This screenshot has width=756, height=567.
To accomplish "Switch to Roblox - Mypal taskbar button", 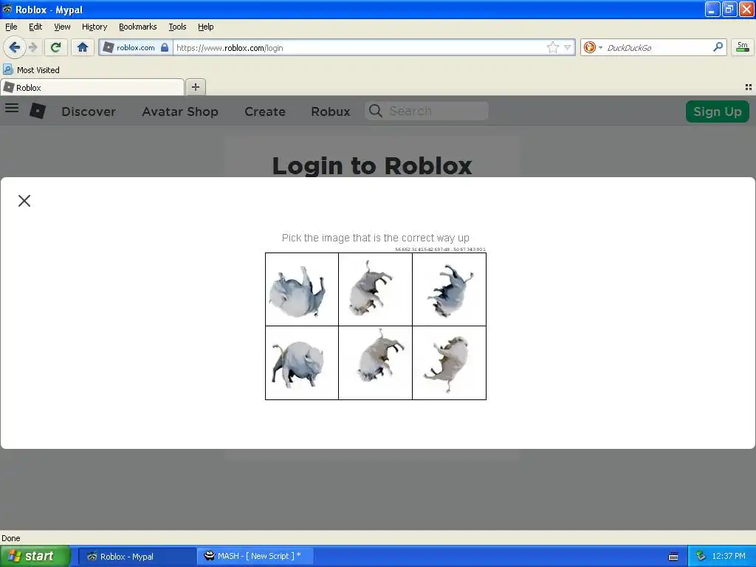I will pyautogui.click(x=137, y=557).
